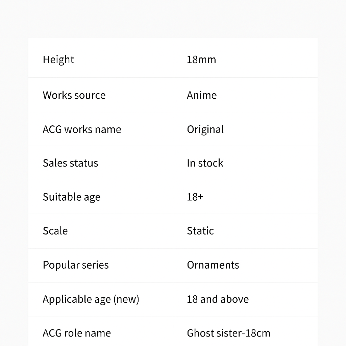Click the Height label cell
346x346 pixels.
[58, 60]
